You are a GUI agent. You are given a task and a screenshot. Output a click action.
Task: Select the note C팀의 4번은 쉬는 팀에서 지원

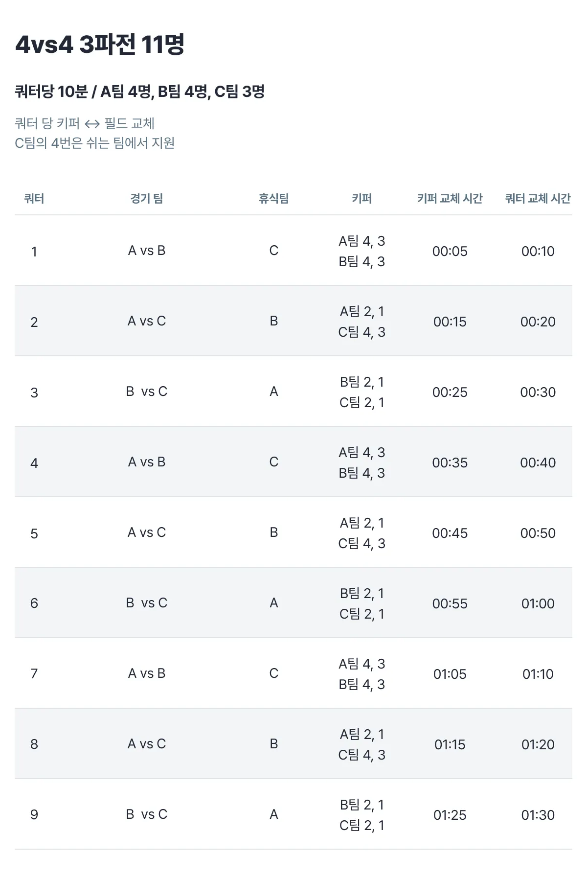point(95,143)
